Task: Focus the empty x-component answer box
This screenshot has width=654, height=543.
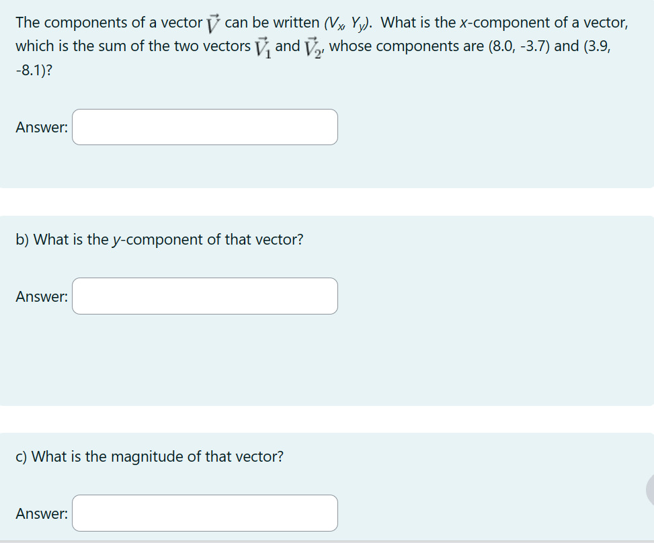Action: [204, 127]
